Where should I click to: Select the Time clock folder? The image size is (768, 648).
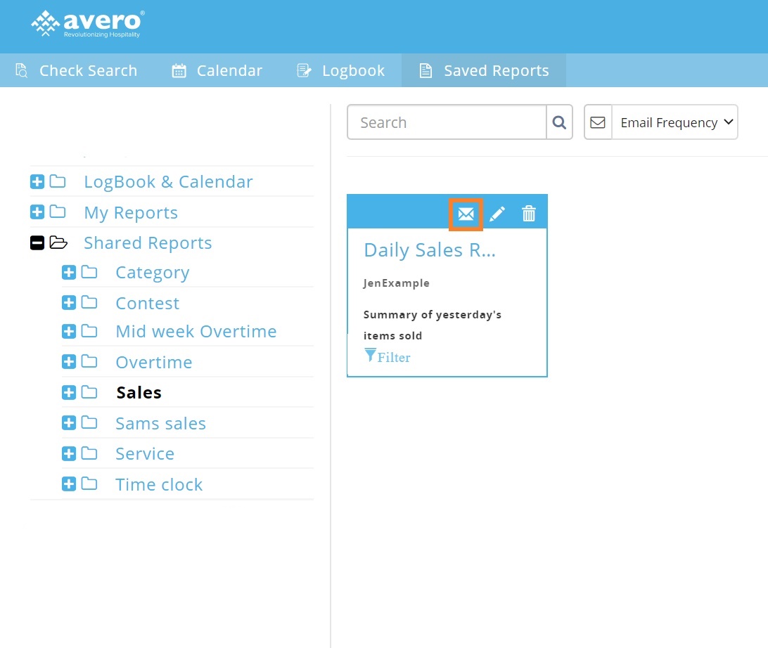point(159,484)
